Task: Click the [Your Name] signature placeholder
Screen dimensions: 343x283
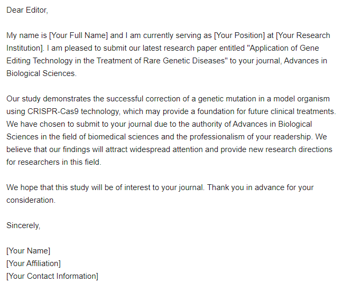Action: (28, 251)
